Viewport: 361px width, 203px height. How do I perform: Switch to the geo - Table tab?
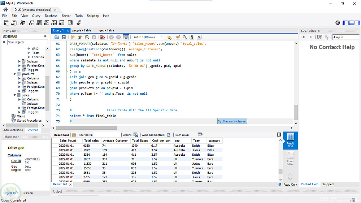pos(106,30)
